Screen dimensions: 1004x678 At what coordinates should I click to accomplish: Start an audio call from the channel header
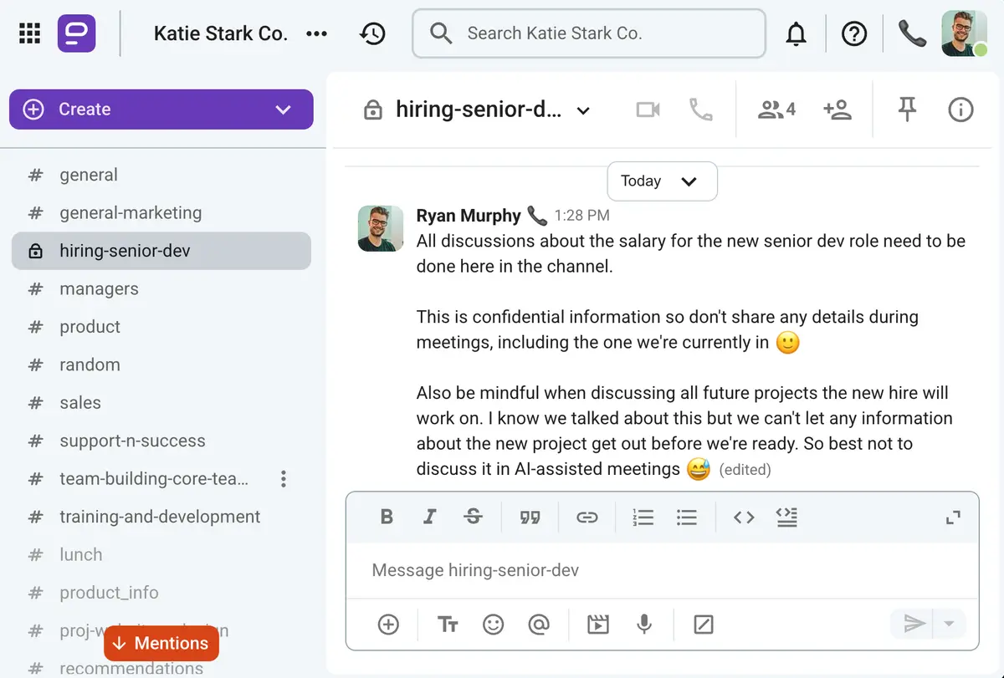pyautogui.click(x=701, y=110)
